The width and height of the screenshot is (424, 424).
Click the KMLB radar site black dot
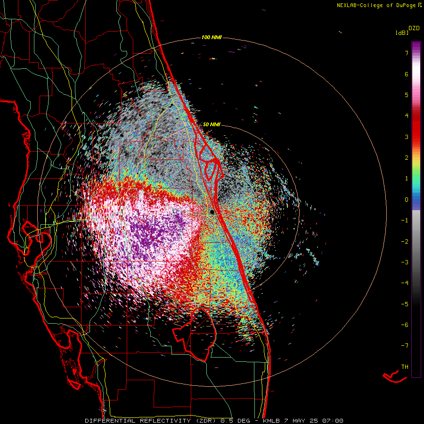[x=212, y=212]
